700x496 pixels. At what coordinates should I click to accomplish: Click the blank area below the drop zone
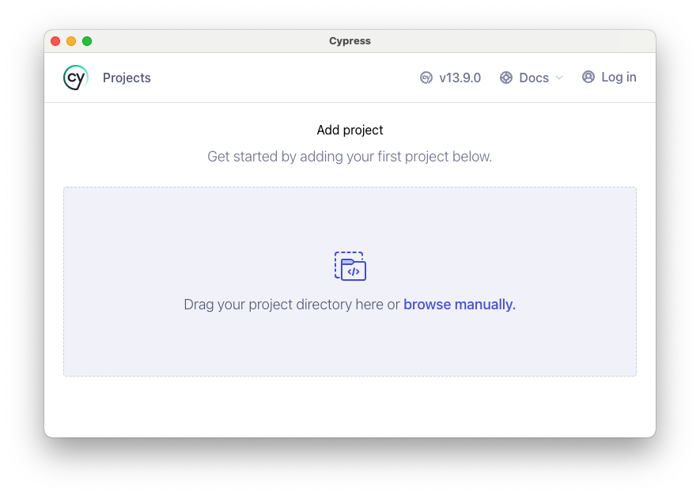350,407
